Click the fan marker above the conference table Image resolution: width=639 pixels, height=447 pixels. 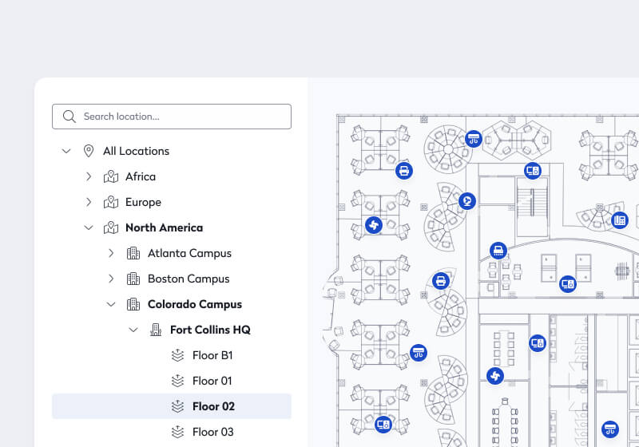click(x=495, y=375)
